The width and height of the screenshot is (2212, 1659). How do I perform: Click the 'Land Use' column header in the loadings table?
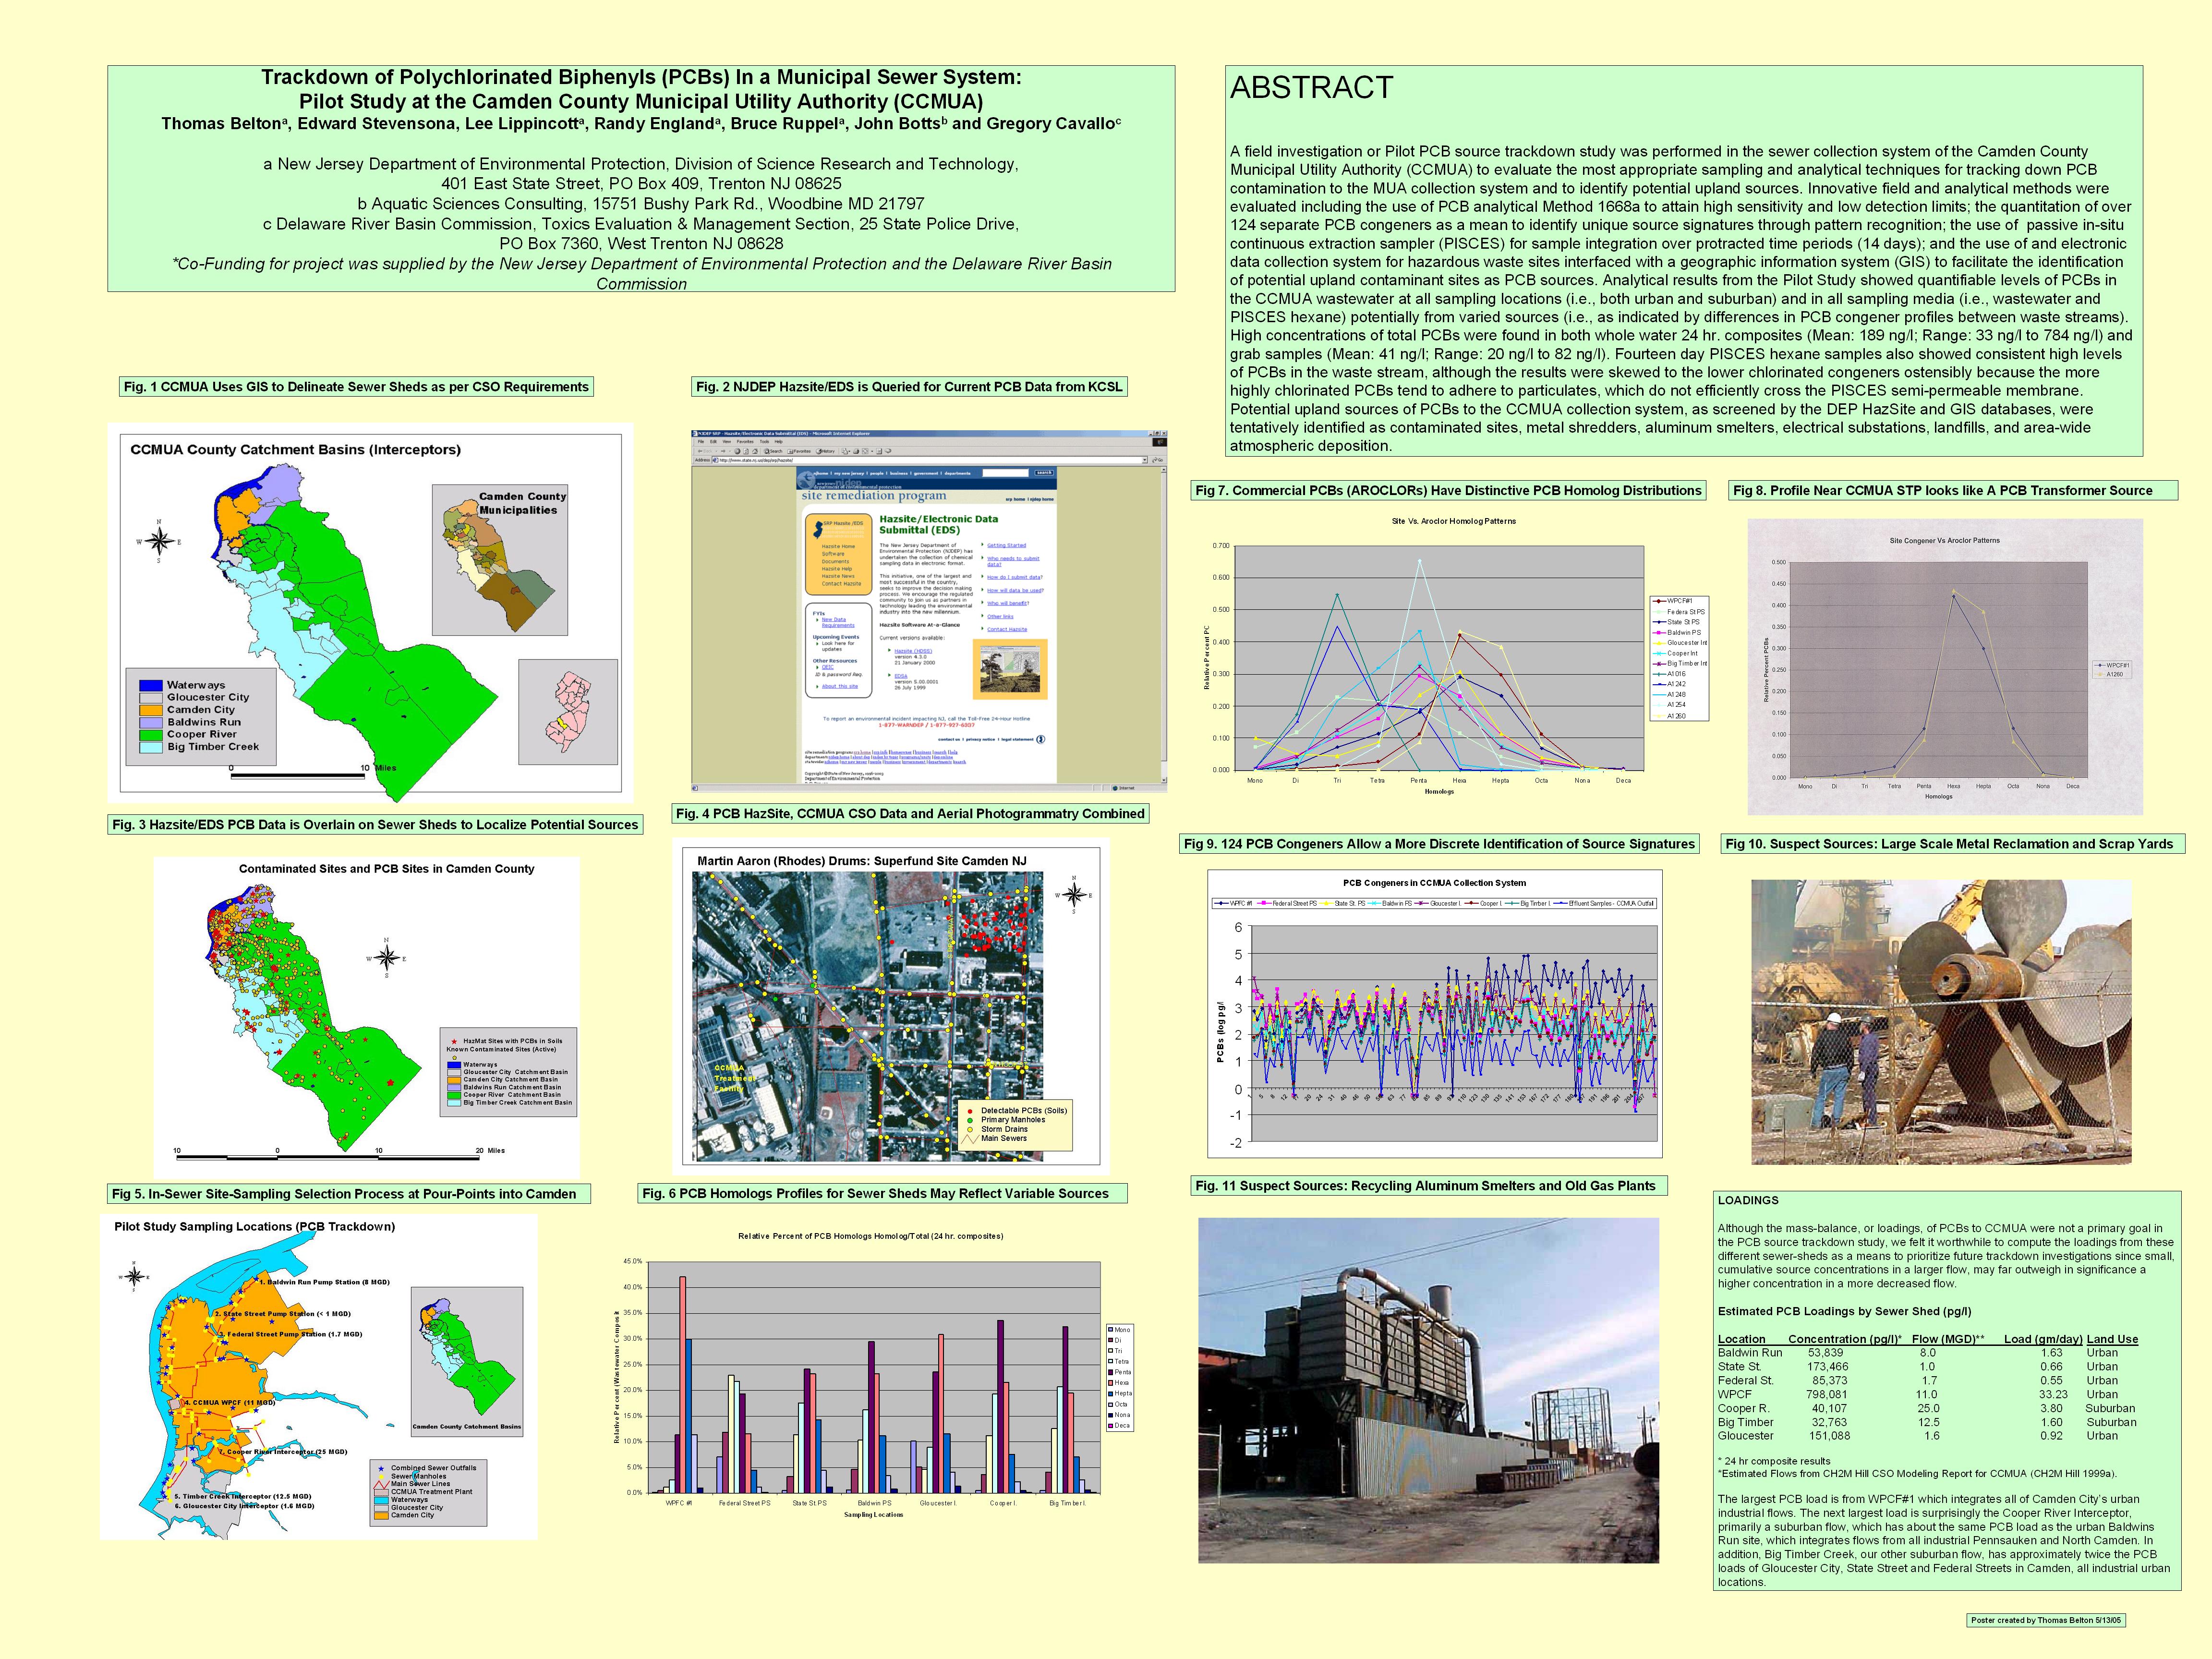(2112, 1339)
